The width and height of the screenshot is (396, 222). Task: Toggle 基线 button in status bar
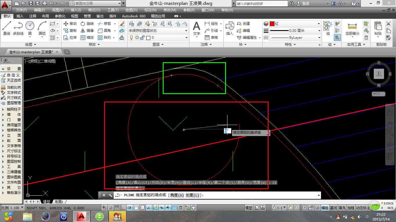click(x=334, y=208)
